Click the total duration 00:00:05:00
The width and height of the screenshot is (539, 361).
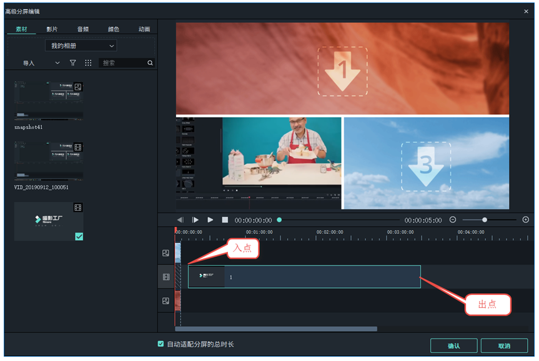point(423,220)
